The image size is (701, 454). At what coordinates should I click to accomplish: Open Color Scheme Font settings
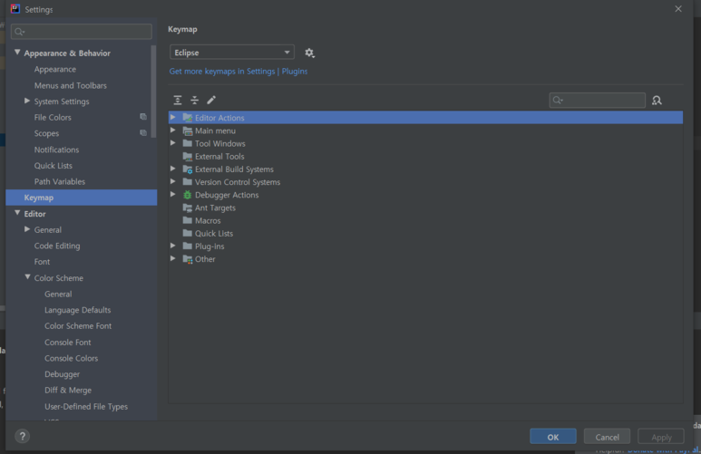point(78,326)
